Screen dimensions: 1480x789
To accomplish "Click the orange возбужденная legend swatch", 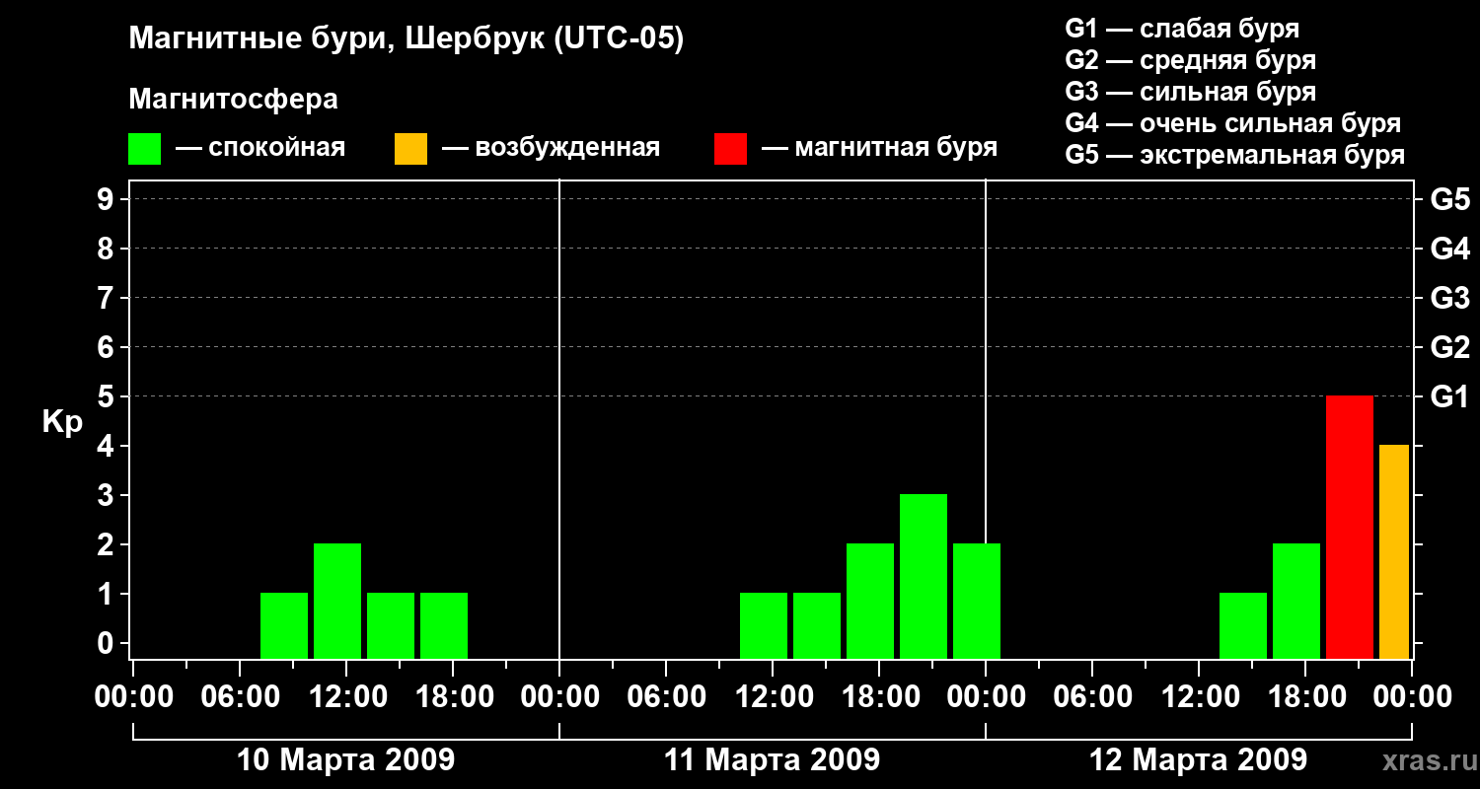I will [x=410, y=149].
